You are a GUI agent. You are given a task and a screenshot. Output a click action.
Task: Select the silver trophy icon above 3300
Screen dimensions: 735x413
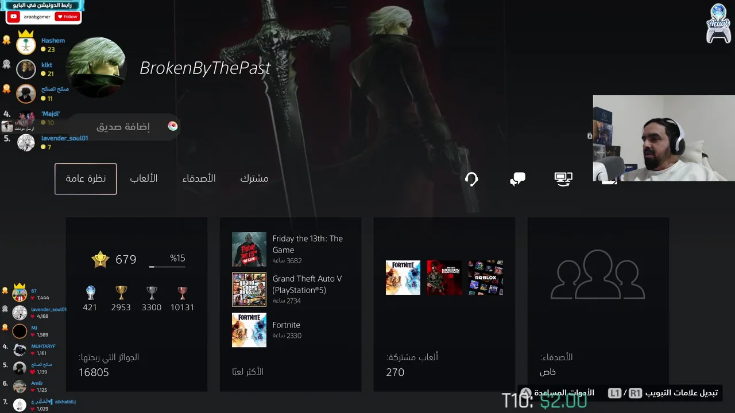tap(152, 293)
